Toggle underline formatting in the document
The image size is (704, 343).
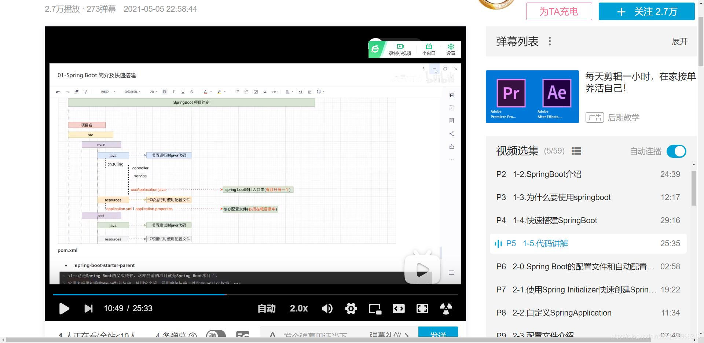183,92
